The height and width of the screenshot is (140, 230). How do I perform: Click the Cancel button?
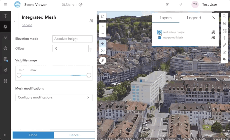(x=74, y=135)
